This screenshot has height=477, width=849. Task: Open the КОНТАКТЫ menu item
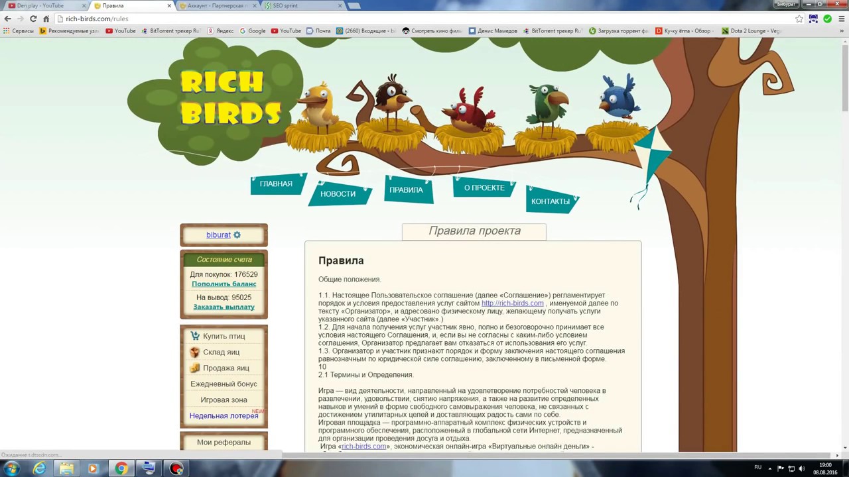(x=551, y=201)
